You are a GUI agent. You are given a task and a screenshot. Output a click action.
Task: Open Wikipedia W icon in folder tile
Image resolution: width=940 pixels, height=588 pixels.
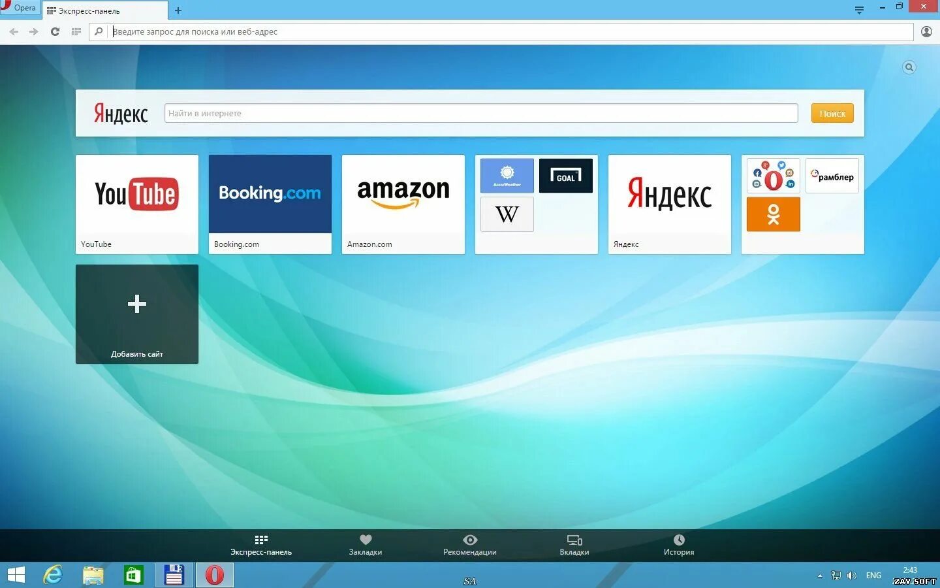coord(507,214)
